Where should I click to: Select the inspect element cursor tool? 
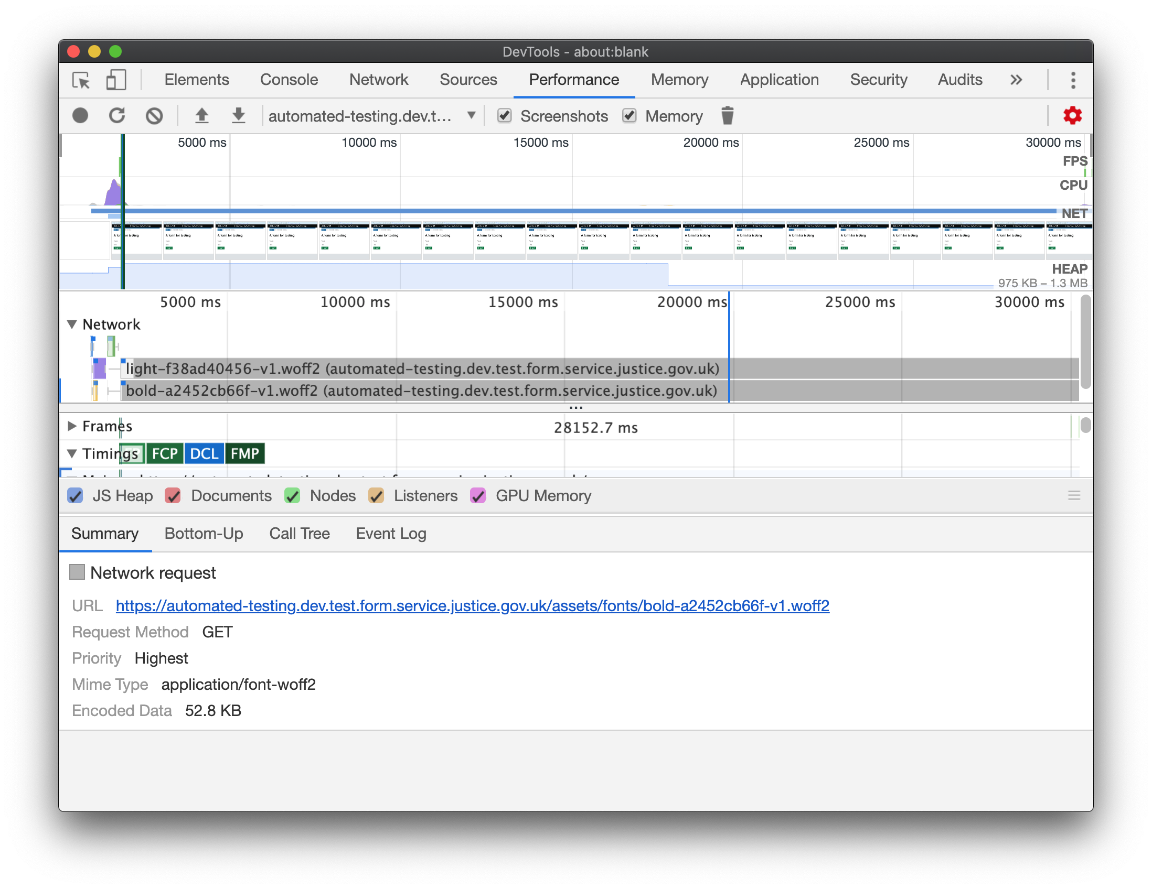tap(80, 80)
